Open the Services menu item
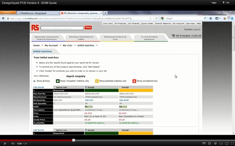 point(190,23)
